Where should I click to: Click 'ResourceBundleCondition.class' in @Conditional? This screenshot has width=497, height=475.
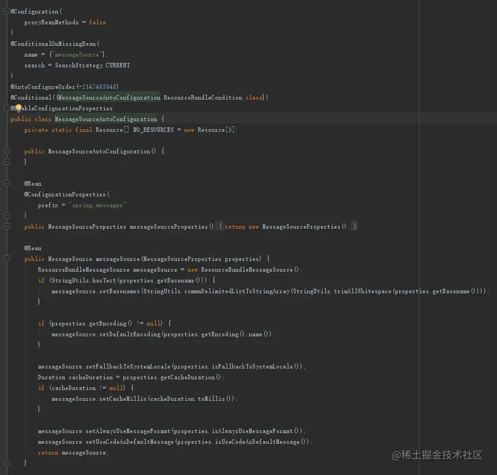213,97
